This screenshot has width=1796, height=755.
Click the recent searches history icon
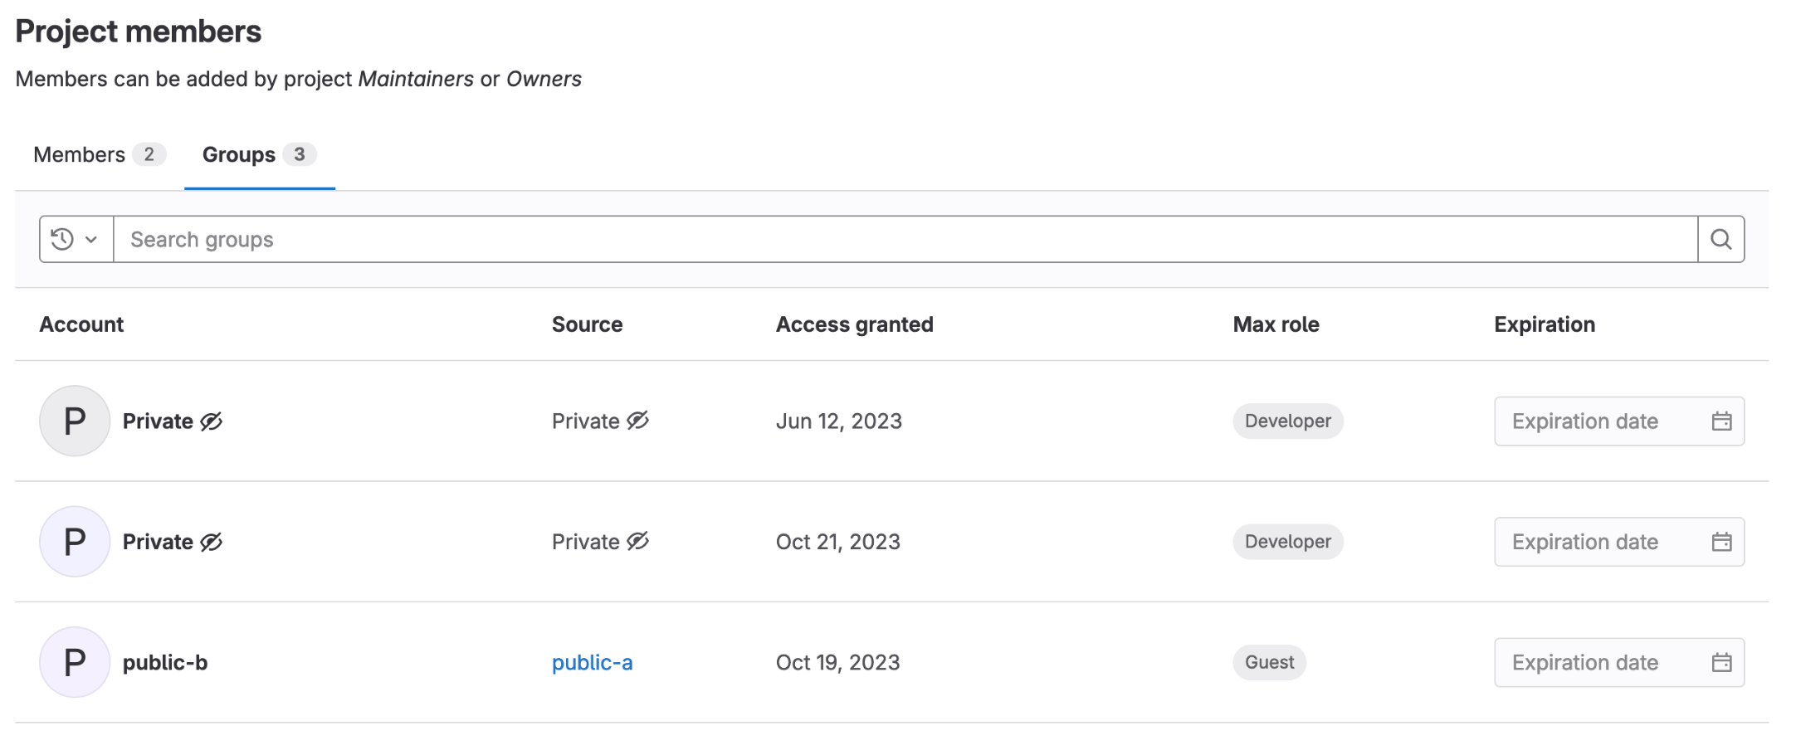click(63, 239)
